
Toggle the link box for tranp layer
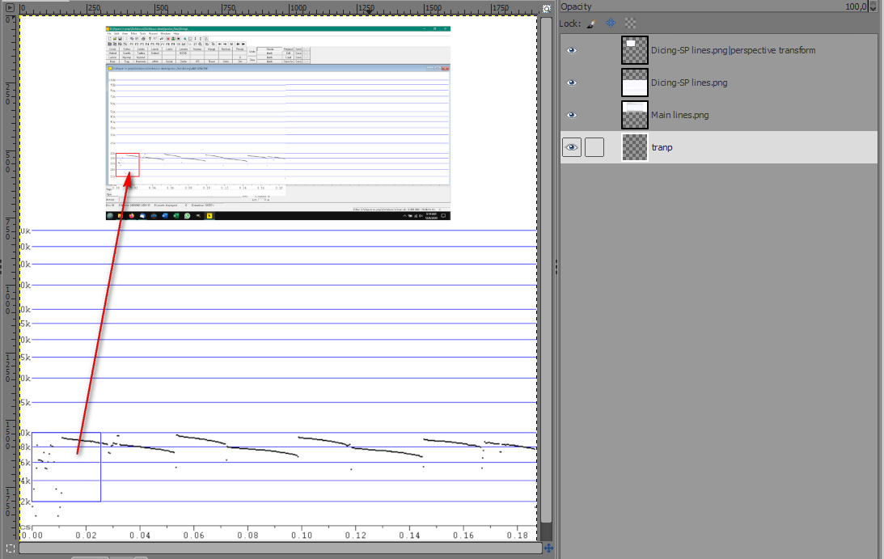tap(594, 147)
